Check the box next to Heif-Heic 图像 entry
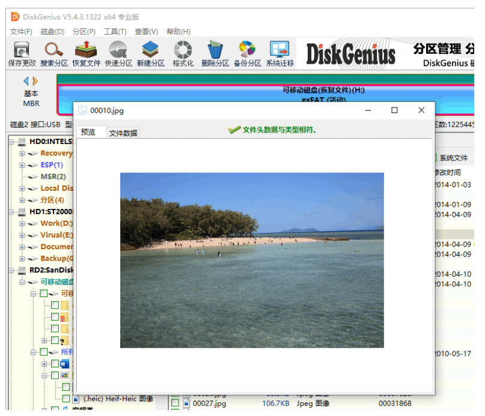The image size is (485, 416). pos(66,399)
